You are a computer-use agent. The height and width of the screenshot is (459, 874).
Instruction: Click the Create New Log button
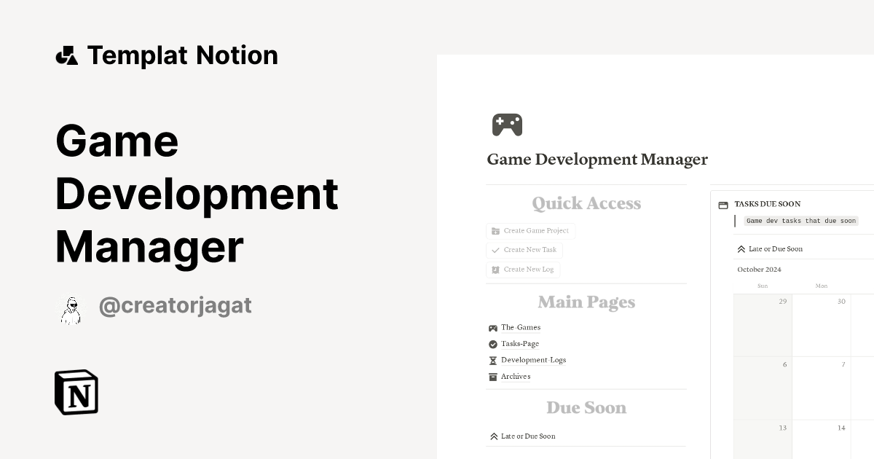pyautogui.click(x=523, y=269)
